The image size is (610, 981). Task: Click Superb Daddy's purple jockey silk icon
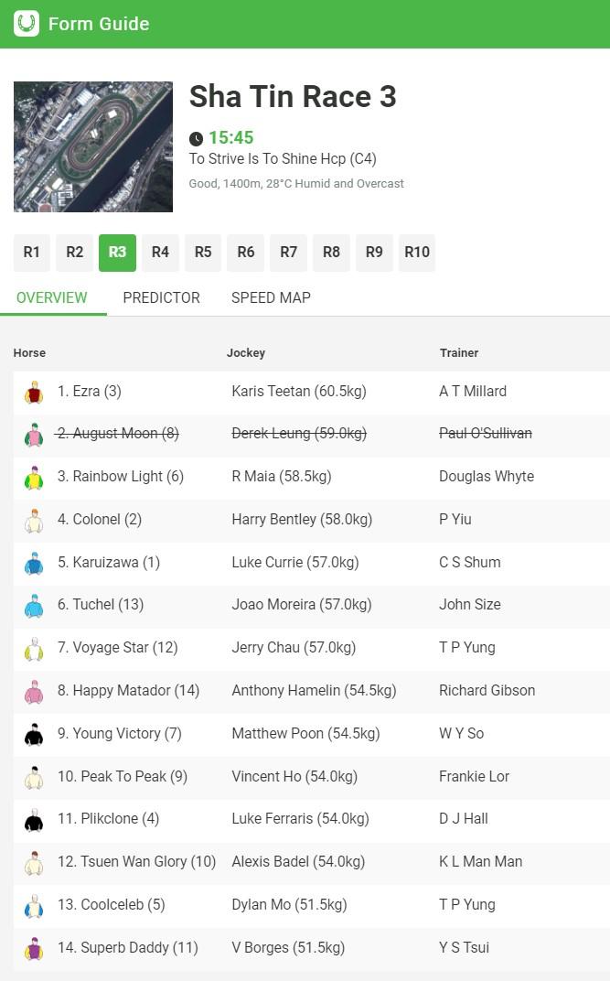34,948
